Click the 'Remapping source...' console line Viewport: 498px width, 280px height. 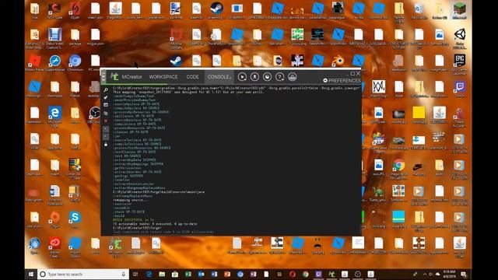coord(131,200)
